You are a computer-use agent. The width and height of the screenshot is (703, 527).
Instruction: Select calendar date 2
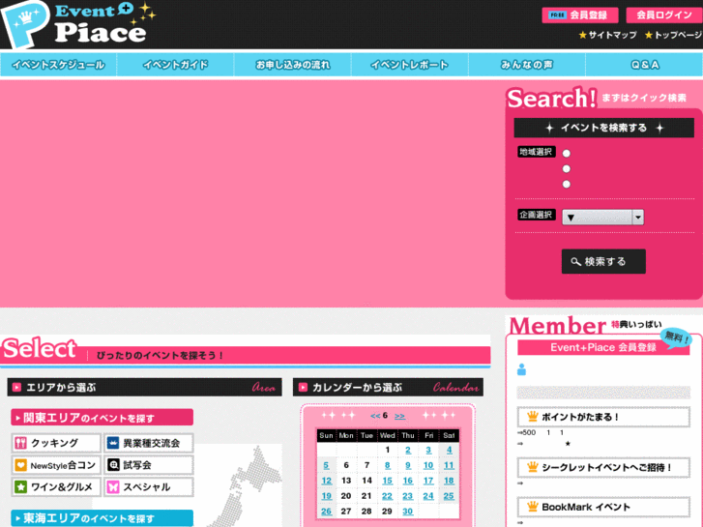click(x=408, y=450)
